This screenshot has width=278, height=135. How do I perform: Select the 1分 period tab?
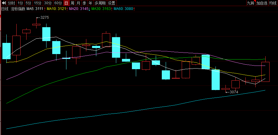(x=21, y=3)
